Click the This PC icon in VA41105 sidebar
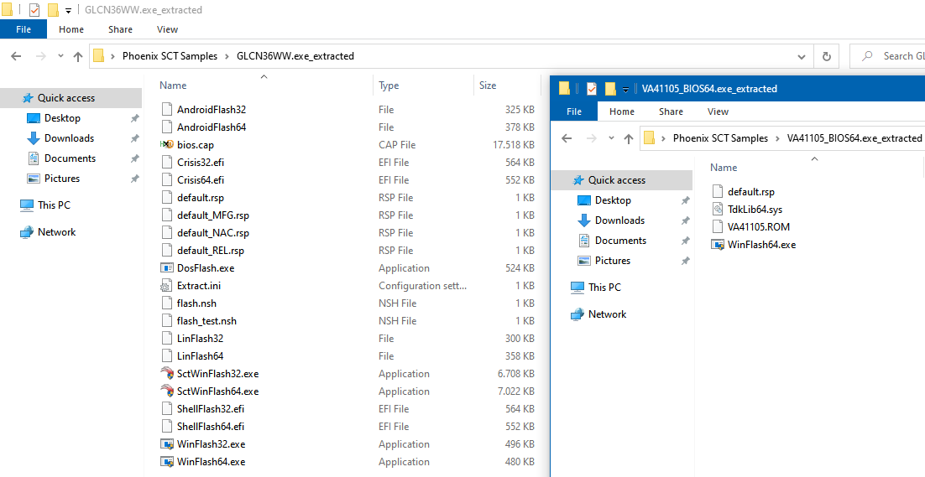Image resolution: width=925 pixels, height=477 pixels. click(577, 288)
